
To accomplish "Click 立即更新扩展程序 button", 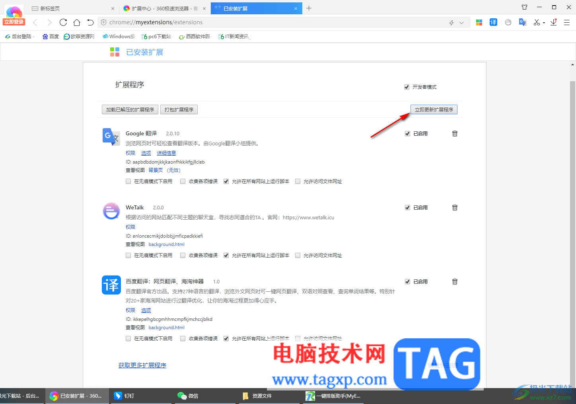I will click(434, 110).
